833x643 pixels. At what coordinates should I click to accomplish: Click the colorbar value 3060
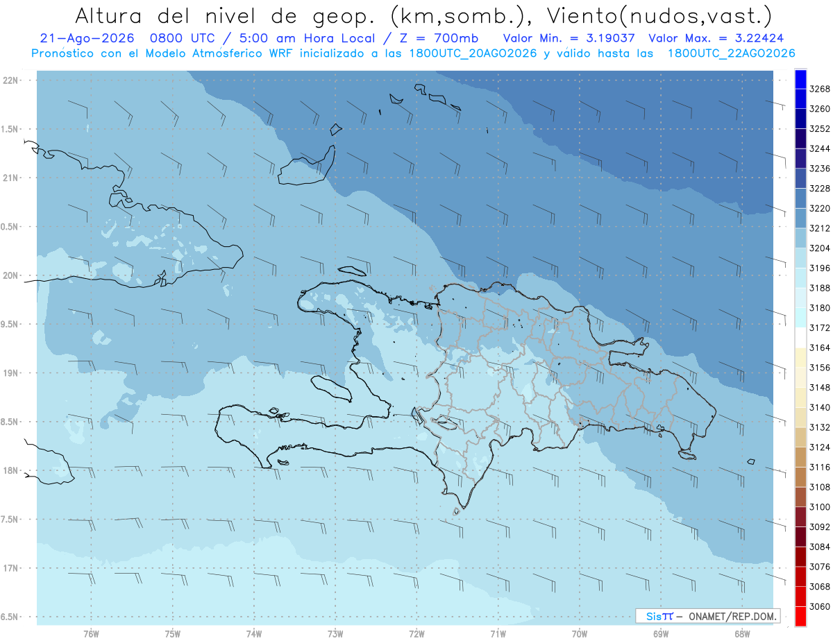click(819, 606)
